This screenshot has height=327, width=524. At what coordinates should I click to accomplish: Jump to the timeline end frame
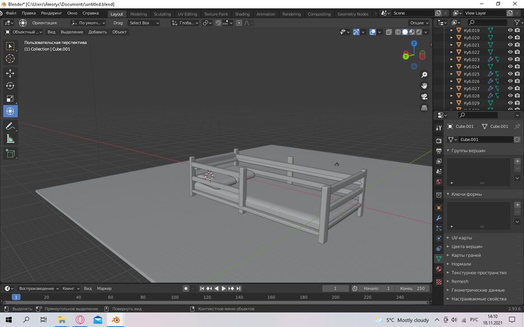pos(238,288)
